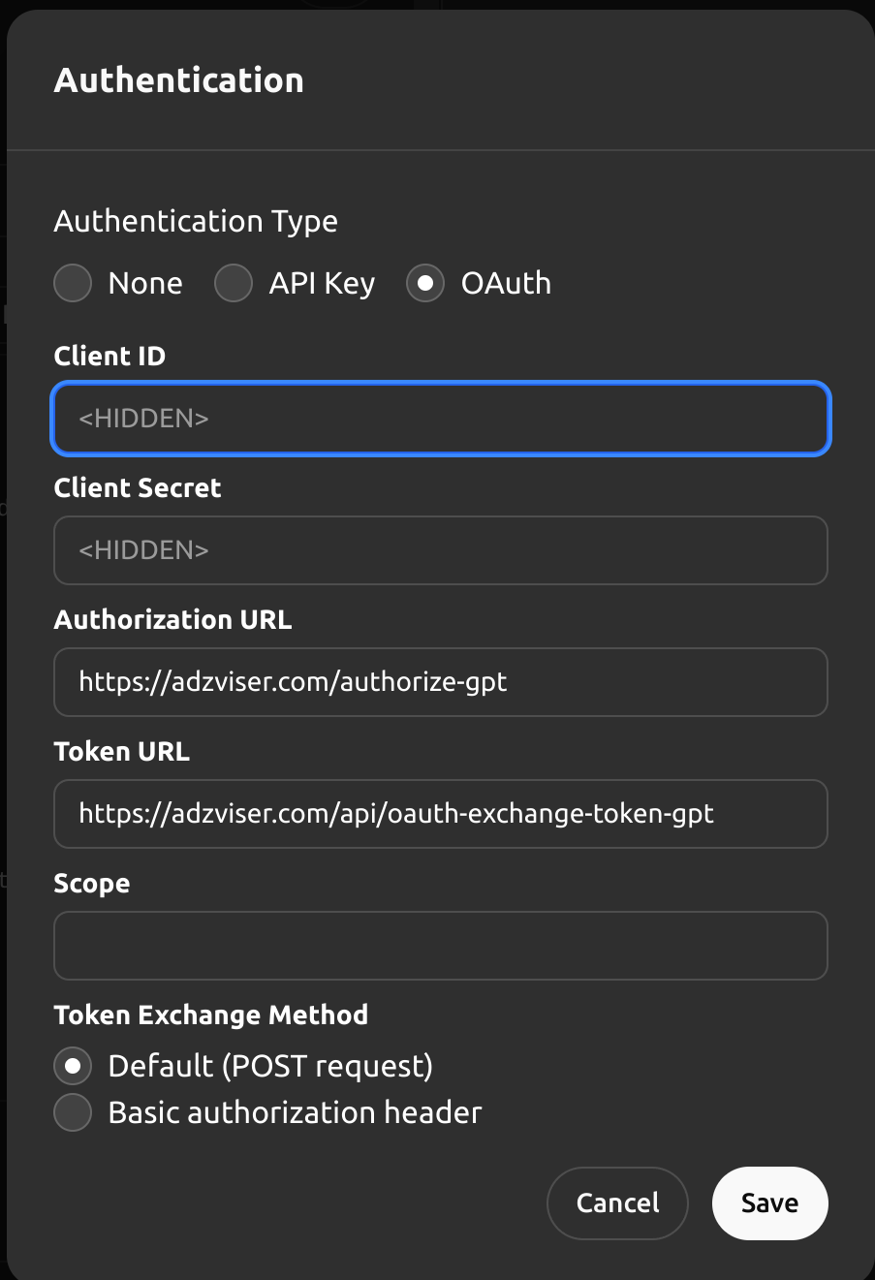Click the Authentication dialog title
The image size is (875, 1280).
[x=178, y=80]
